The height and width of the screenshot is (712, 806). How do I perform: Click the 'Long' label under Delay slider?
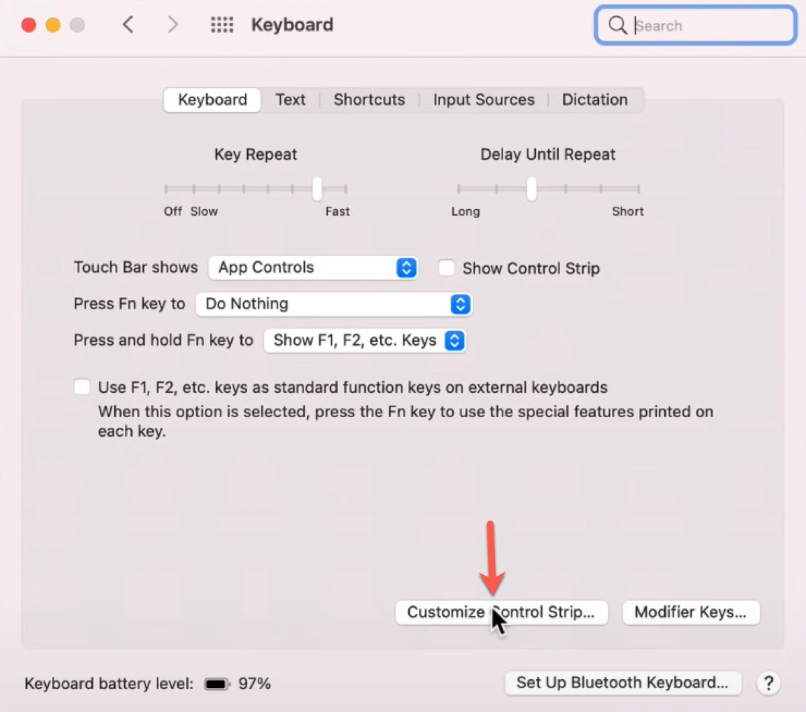click(x=465, y=212)
